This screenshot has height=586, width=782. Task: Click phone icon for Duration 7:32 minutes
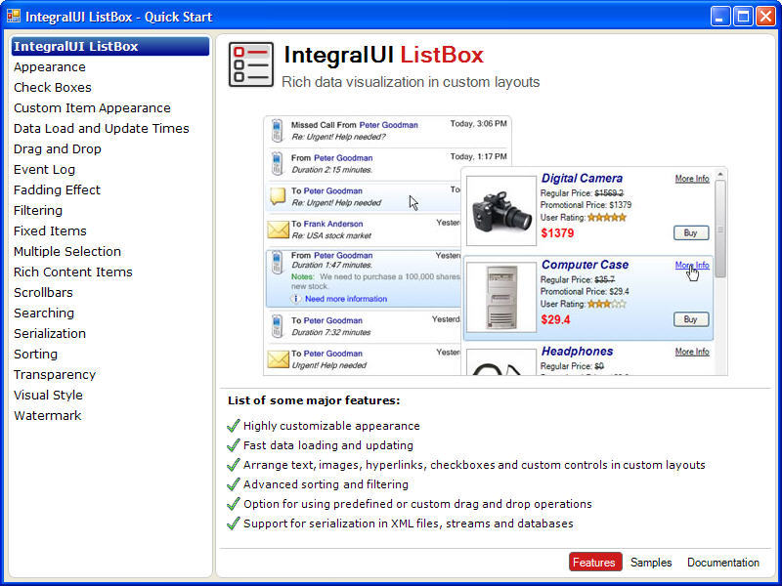tap(277, 326)
